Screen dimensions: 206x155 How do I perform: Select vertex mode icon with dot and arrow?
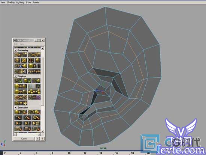18,117
